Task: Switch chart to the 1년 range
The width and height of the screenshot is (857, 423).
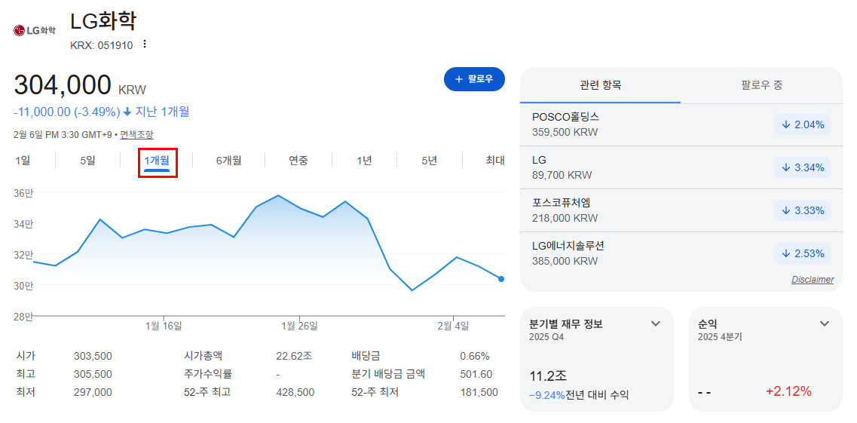Action: coord(364,161)
